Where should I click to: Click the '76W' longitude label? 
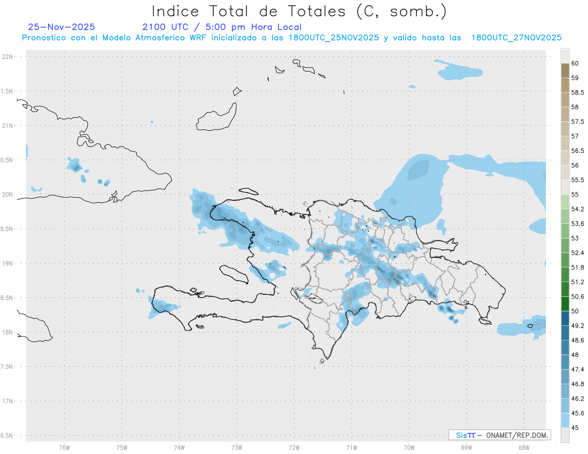coord(64,448)
